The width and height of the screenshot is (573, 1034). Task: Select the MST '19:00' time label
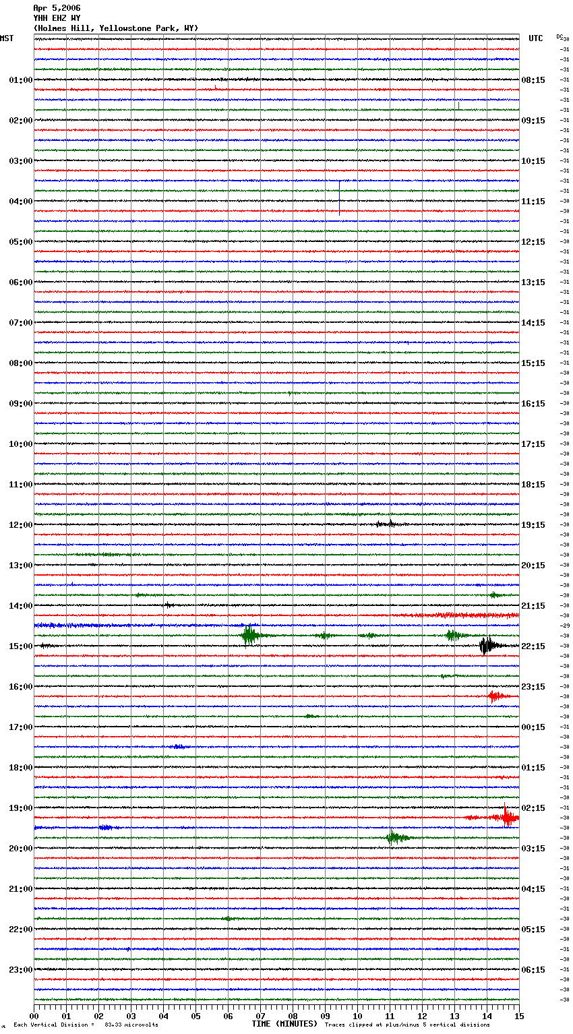21,808
